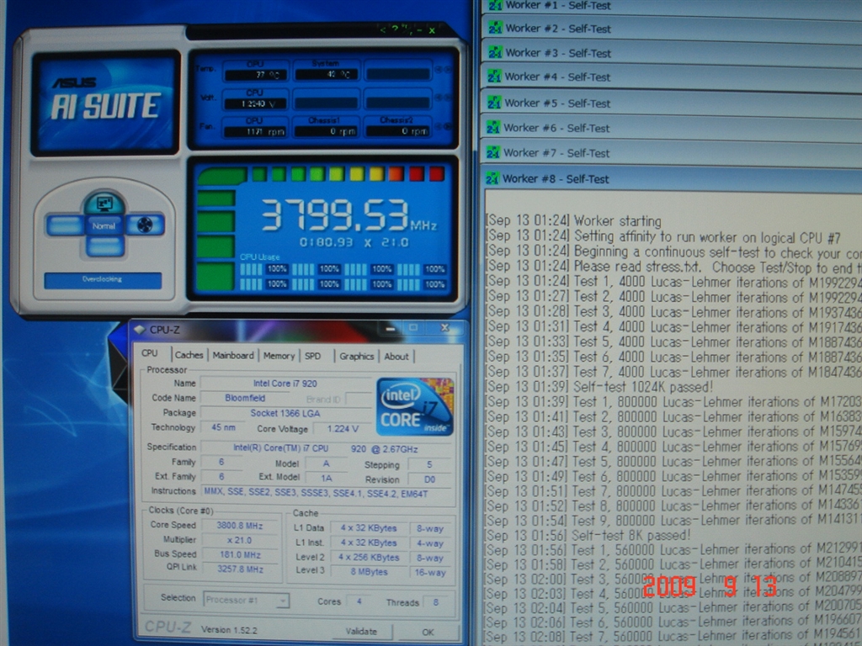Click the Worker #1 Self-Test window icon
This screenshot has height=646, width=862.
click(495, 5)
